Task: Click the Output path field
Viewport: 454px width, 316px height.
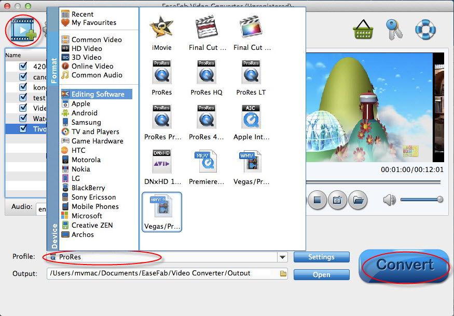Action: 167,273
